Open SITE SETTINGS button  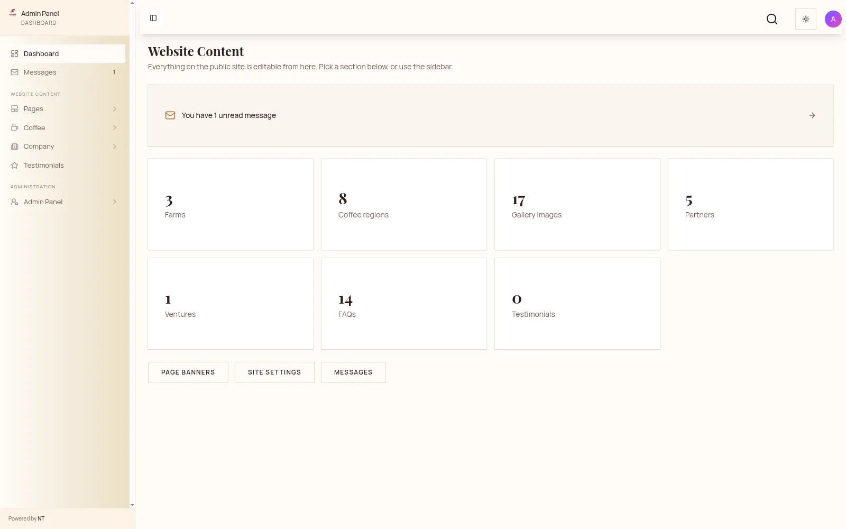coord(274,372)
